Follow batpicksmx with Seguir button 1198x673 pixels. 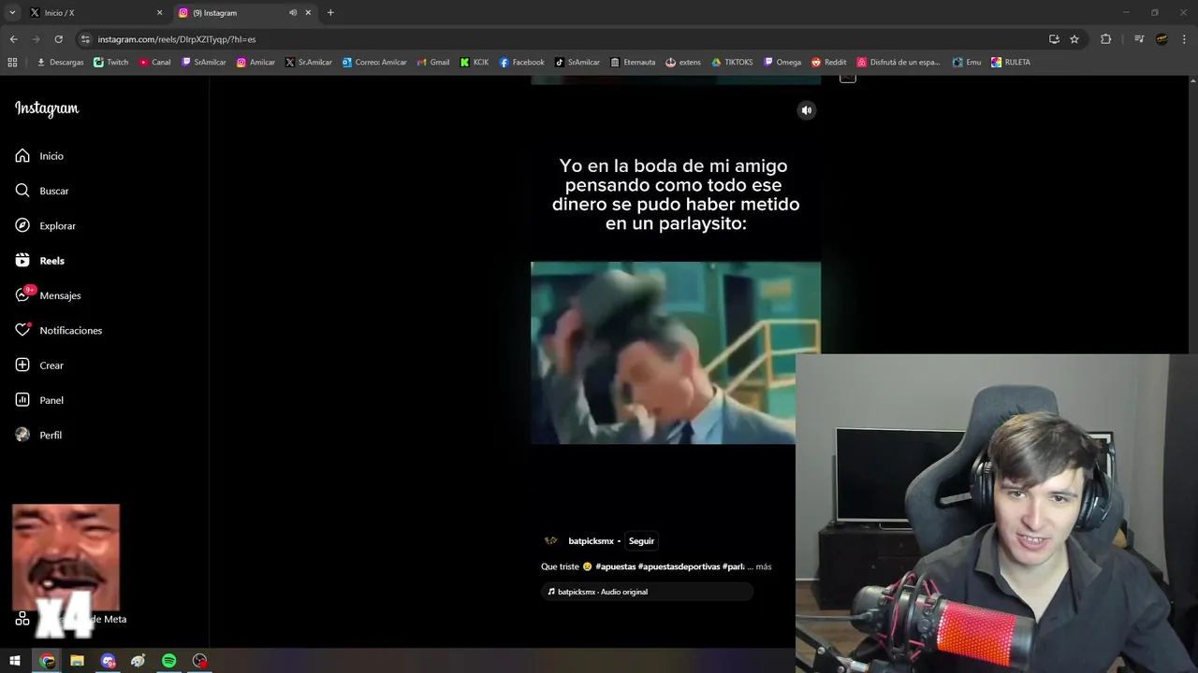[x=641, y=541]
